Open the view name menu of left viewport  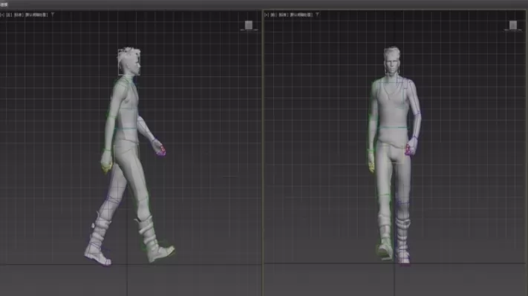tap(9, 15)
